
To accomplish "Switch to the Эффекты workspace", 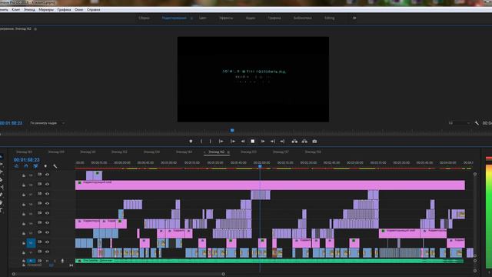I will coord(226,18).
